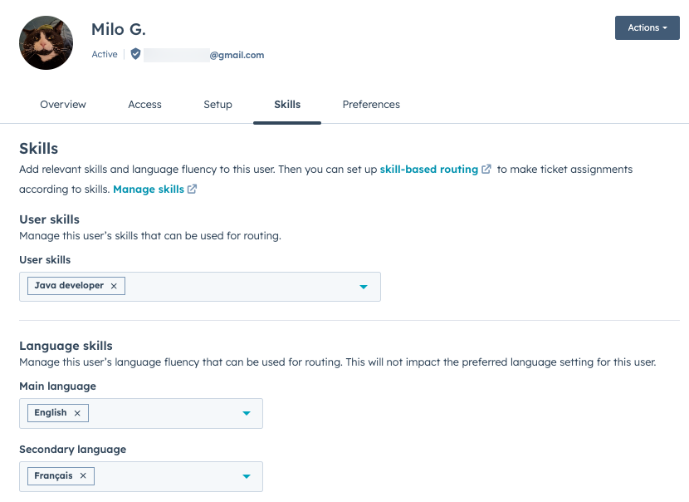
Task: Follow the Manage skills link
Action: pyautogui.click(x=148, y=189)
